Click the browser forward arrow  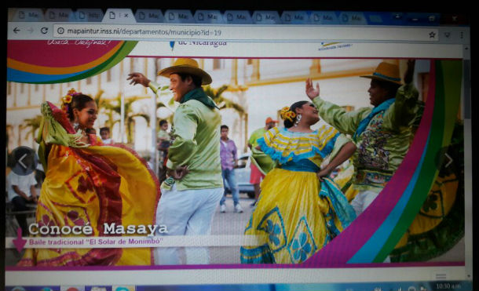coord(31,31)
